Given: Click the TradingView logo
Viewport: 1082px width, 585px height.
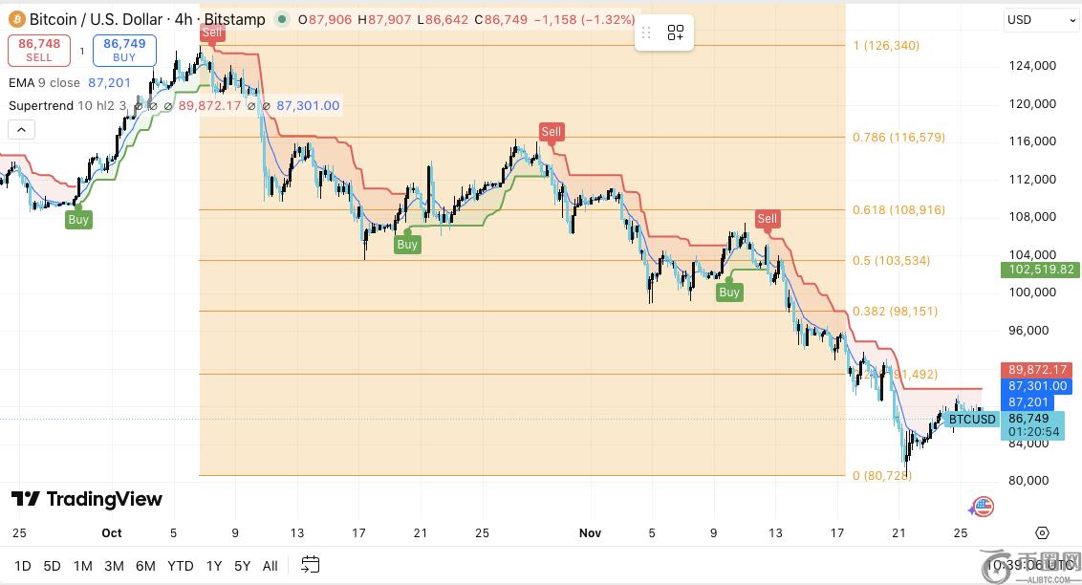Looking at the screenshot, I should [86, 499].
